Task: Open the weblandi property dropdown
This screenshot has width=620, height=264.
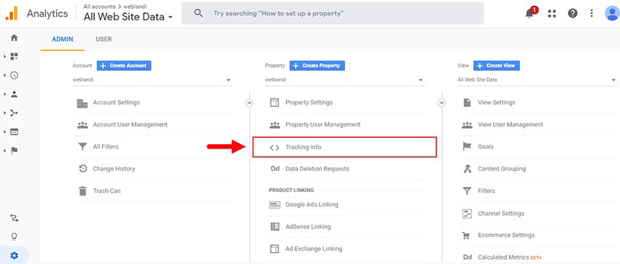Action: pos(345,80)
